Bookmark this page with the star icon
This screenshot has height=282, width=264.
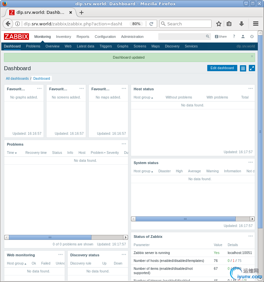coord(218,24)
